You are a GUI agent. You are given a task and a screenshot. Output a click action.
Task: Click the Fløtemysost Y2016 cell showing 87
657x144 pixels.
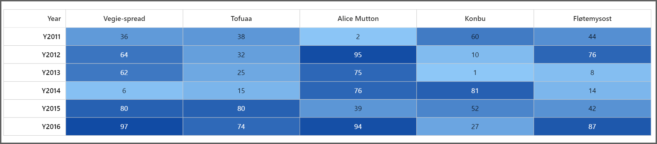tap(592, 127)
